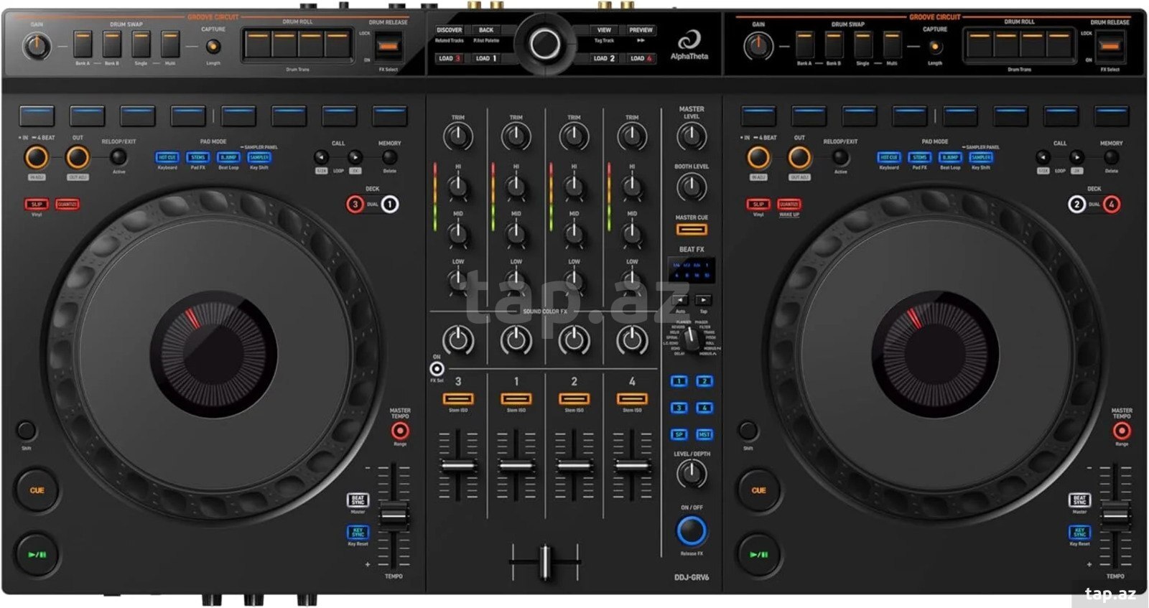Click LOAD 3 to load deck 3
Screen dimensions: 1149x608
[450, 58]
